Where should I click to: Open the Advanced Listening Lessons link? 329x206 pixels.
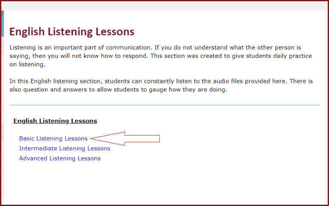pos(60,158)
